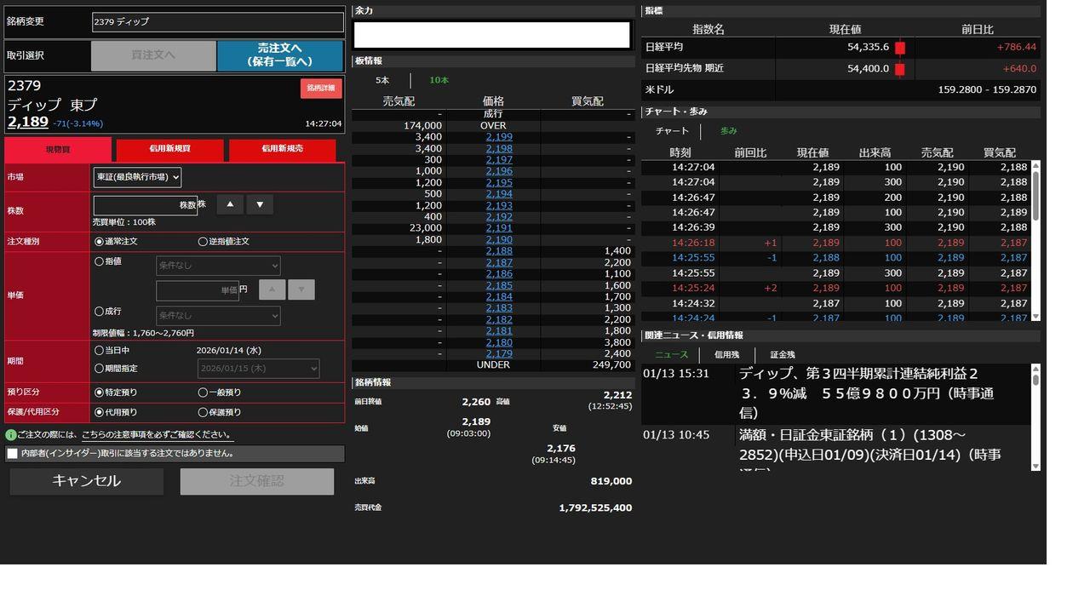
Task: Click the 売注文へ sell order button
Action: tap(280, 55)
